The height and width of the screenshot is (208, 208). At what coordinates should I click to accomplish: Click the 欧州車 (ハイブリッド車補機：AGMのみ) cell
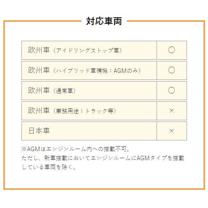pos(89,70)
